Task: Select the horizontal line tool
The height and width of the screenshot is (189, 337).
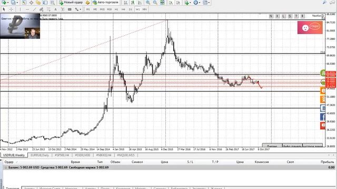Action: coord(27,9)
